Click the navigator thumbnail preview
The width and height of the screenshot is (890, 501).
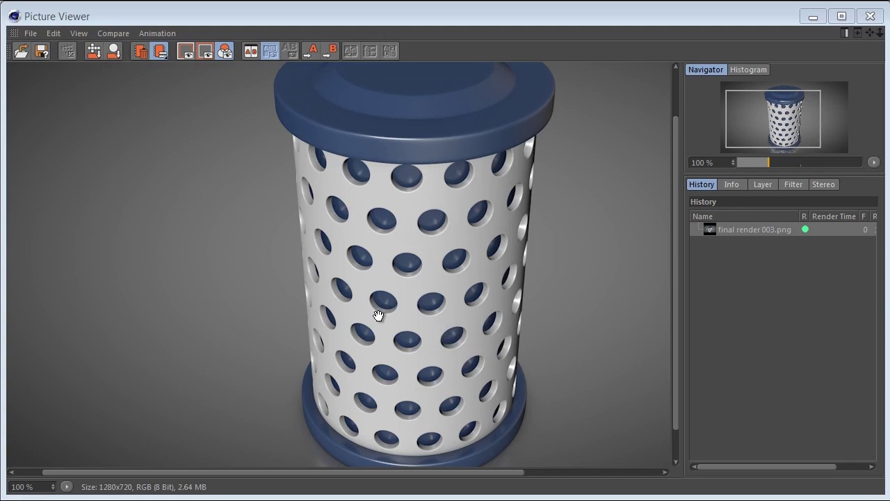point(784,117)
